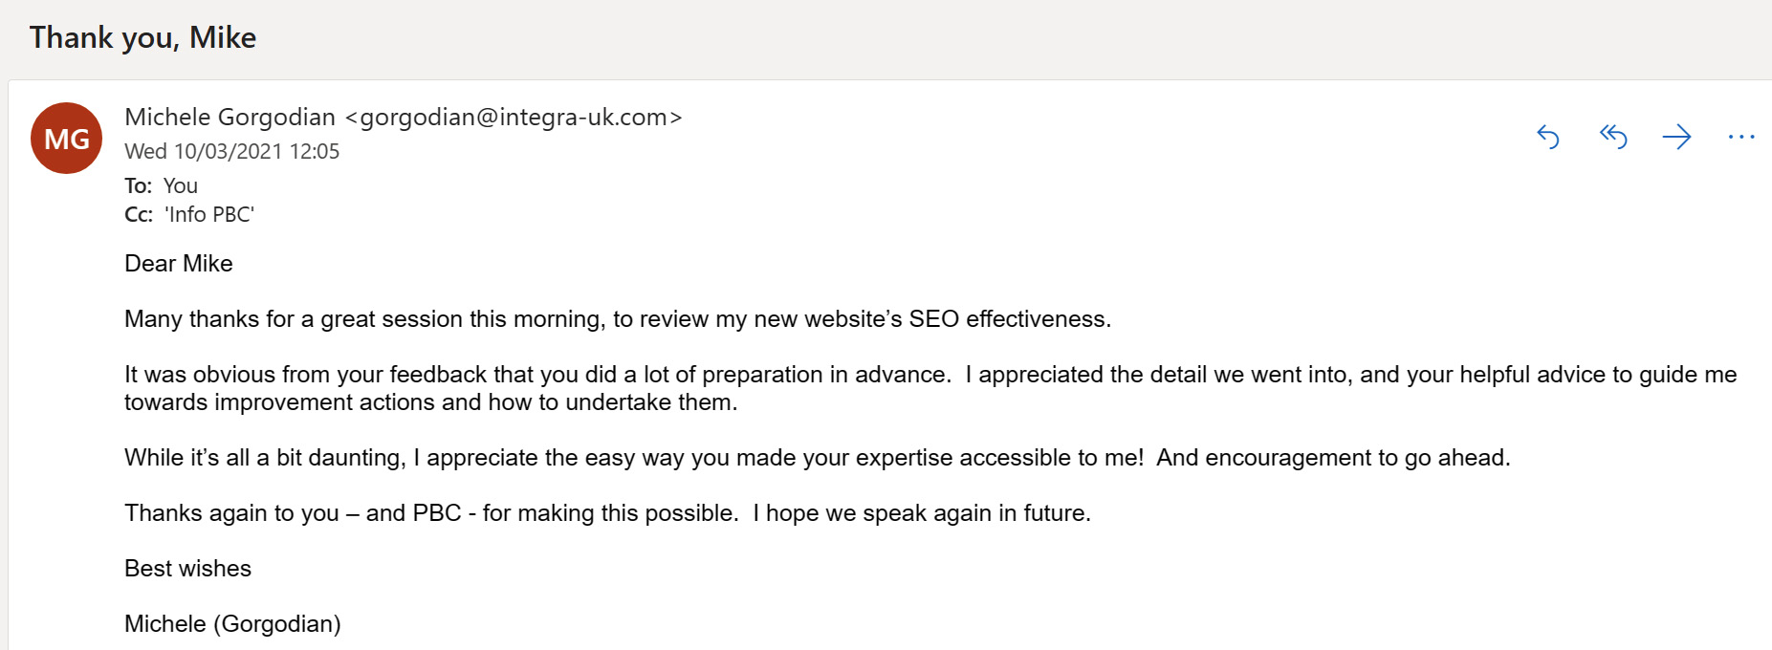Click the 'Best wishes' closing line

(187, 569)
